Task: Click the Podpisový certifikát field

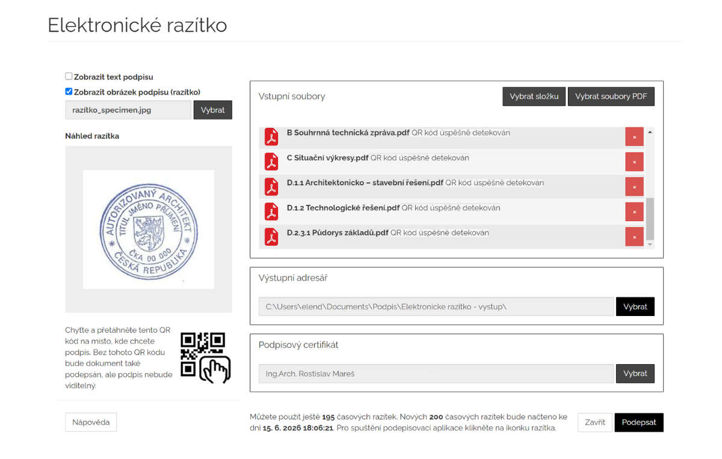Action: [436, 373]
